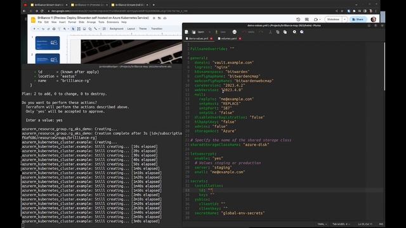Click the secretName global-env-secrets line

pyautogui.click(x=230, y=213)
